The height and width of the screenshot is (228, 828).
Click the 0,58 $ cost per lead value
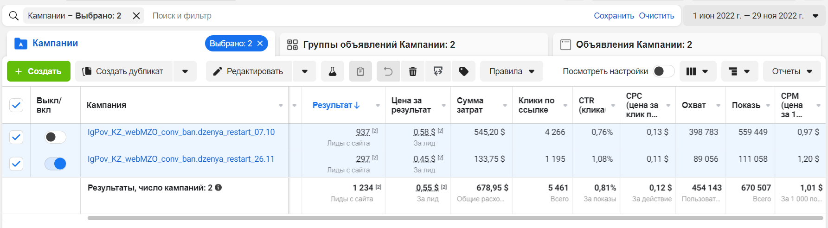(424, 132)
